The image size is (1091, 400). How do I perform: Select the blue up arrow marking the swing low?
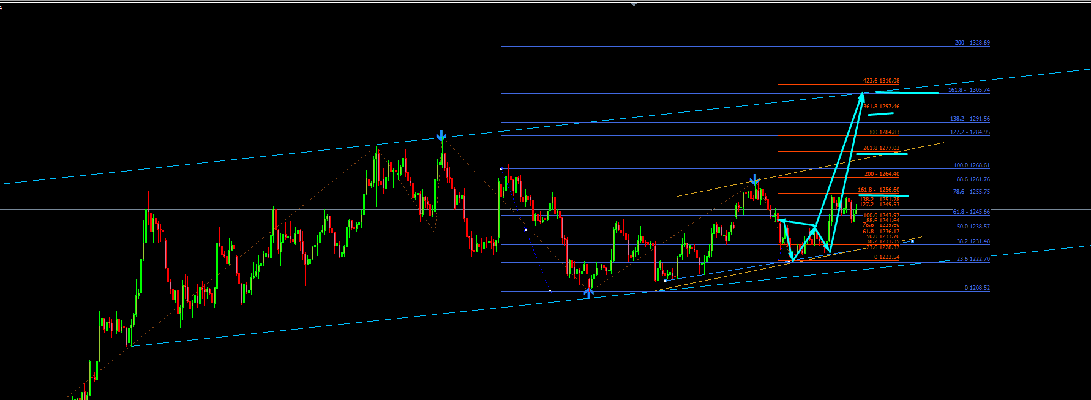tap(588, 293)
